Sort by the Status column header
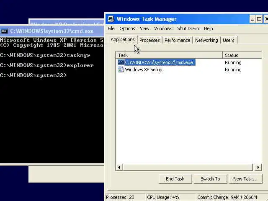The width and height of the screenshot is (268, 201). [x=242, y=55]
